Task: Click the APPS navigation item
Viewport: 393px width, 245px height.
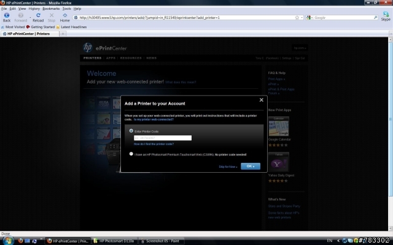Action: coord(111,58)
